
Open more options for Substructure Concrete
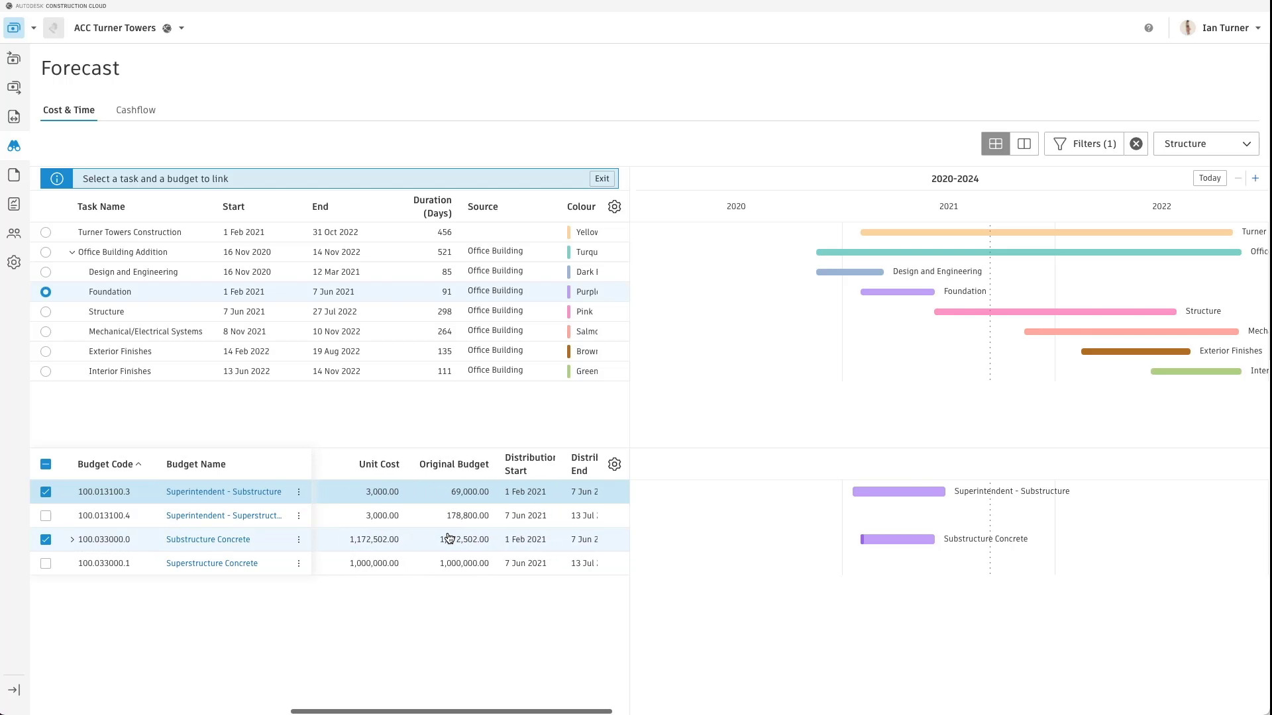[x=299, y=540]
